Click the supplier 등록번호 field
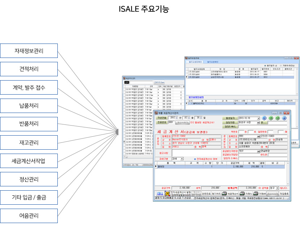The image size is (300, 227). pyautogui.click(x=196, y=136)
